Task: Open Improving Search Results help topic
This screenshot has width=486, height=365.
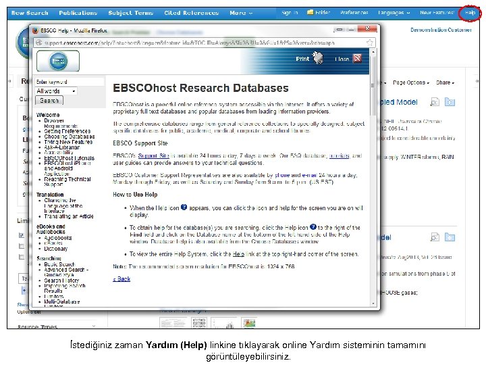Action: 65,288
